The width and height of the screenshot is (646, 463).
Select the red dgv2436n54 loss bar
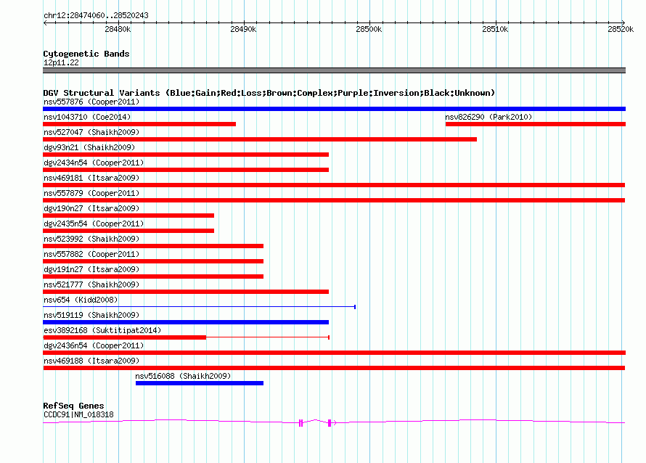point(334,353)
